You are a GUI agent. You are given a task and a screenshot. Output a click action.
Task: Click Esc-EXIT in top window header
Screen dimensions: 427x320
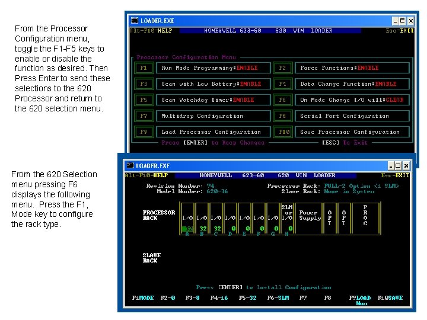click(x=400, y=30)
